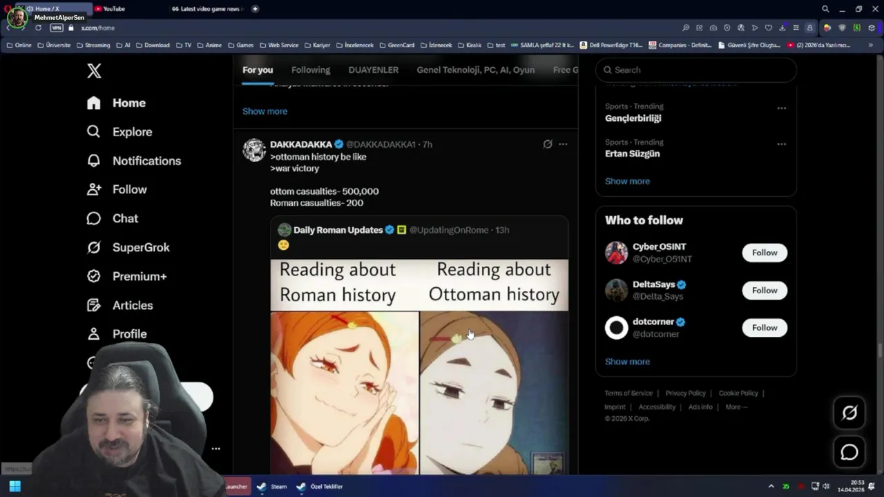
Task: Click the heart bookmark icon in toolbar
Action: point(769,28)
